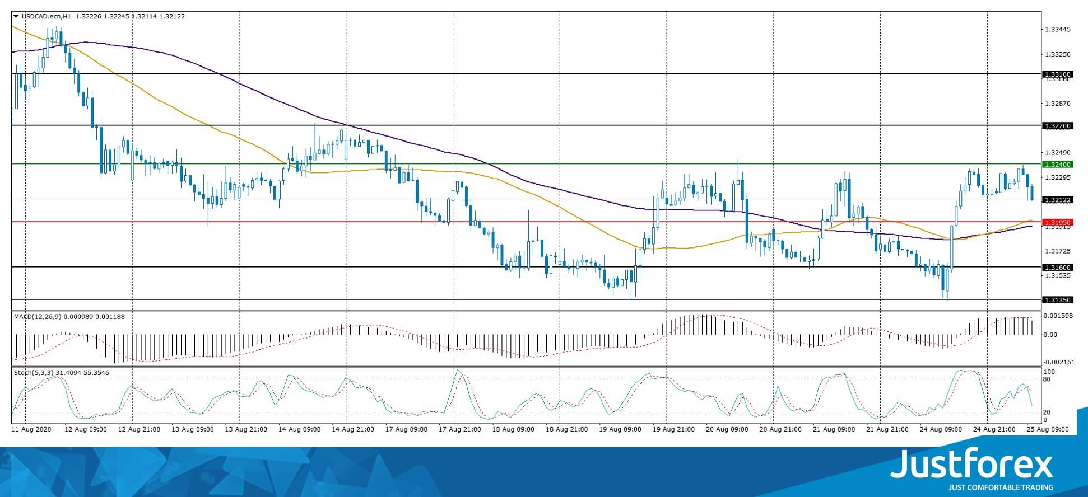Click the 11 Aug 2020 date label
This screenshot has width=1088, height=497.
click(31, 429)
